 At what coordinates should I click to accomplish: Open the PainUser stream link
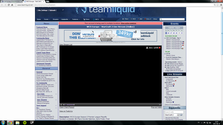point(169,102)
